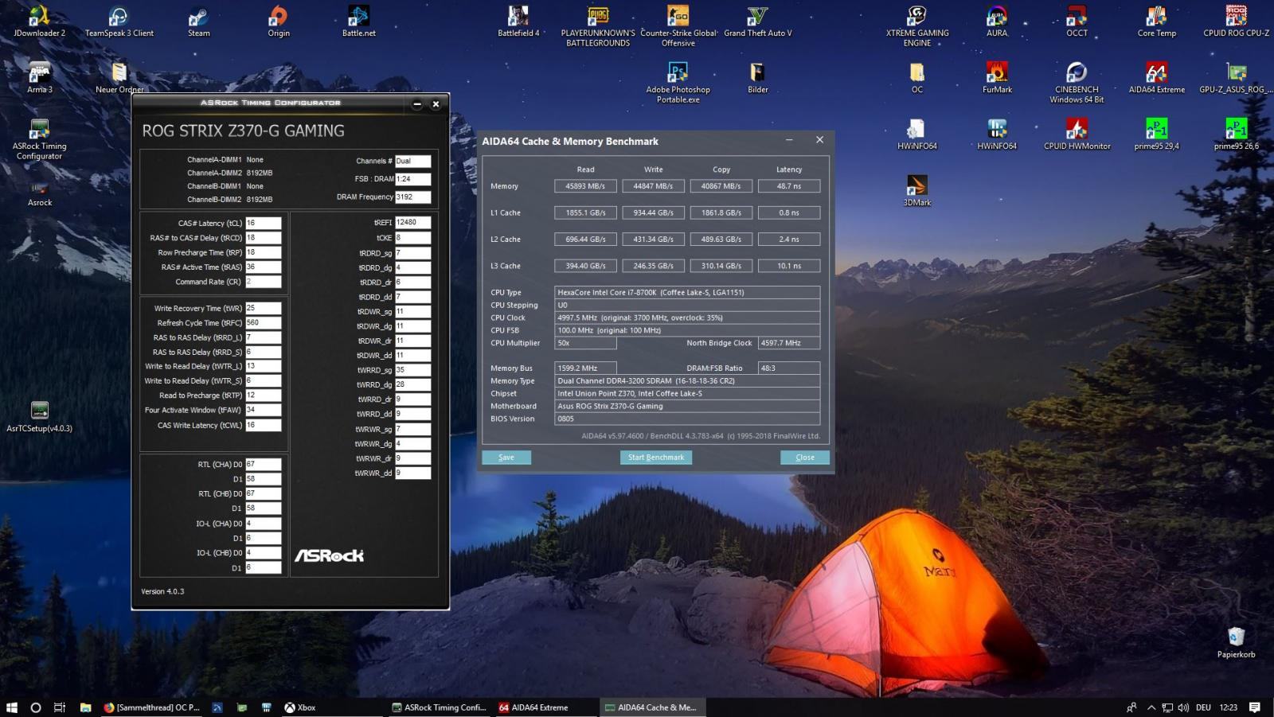
Task: Click the Memory Type description field
Action: (x=687, y=380)
